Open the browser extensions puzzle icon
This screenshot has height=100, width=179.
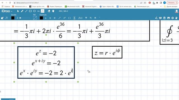click(x=157, y=3)
